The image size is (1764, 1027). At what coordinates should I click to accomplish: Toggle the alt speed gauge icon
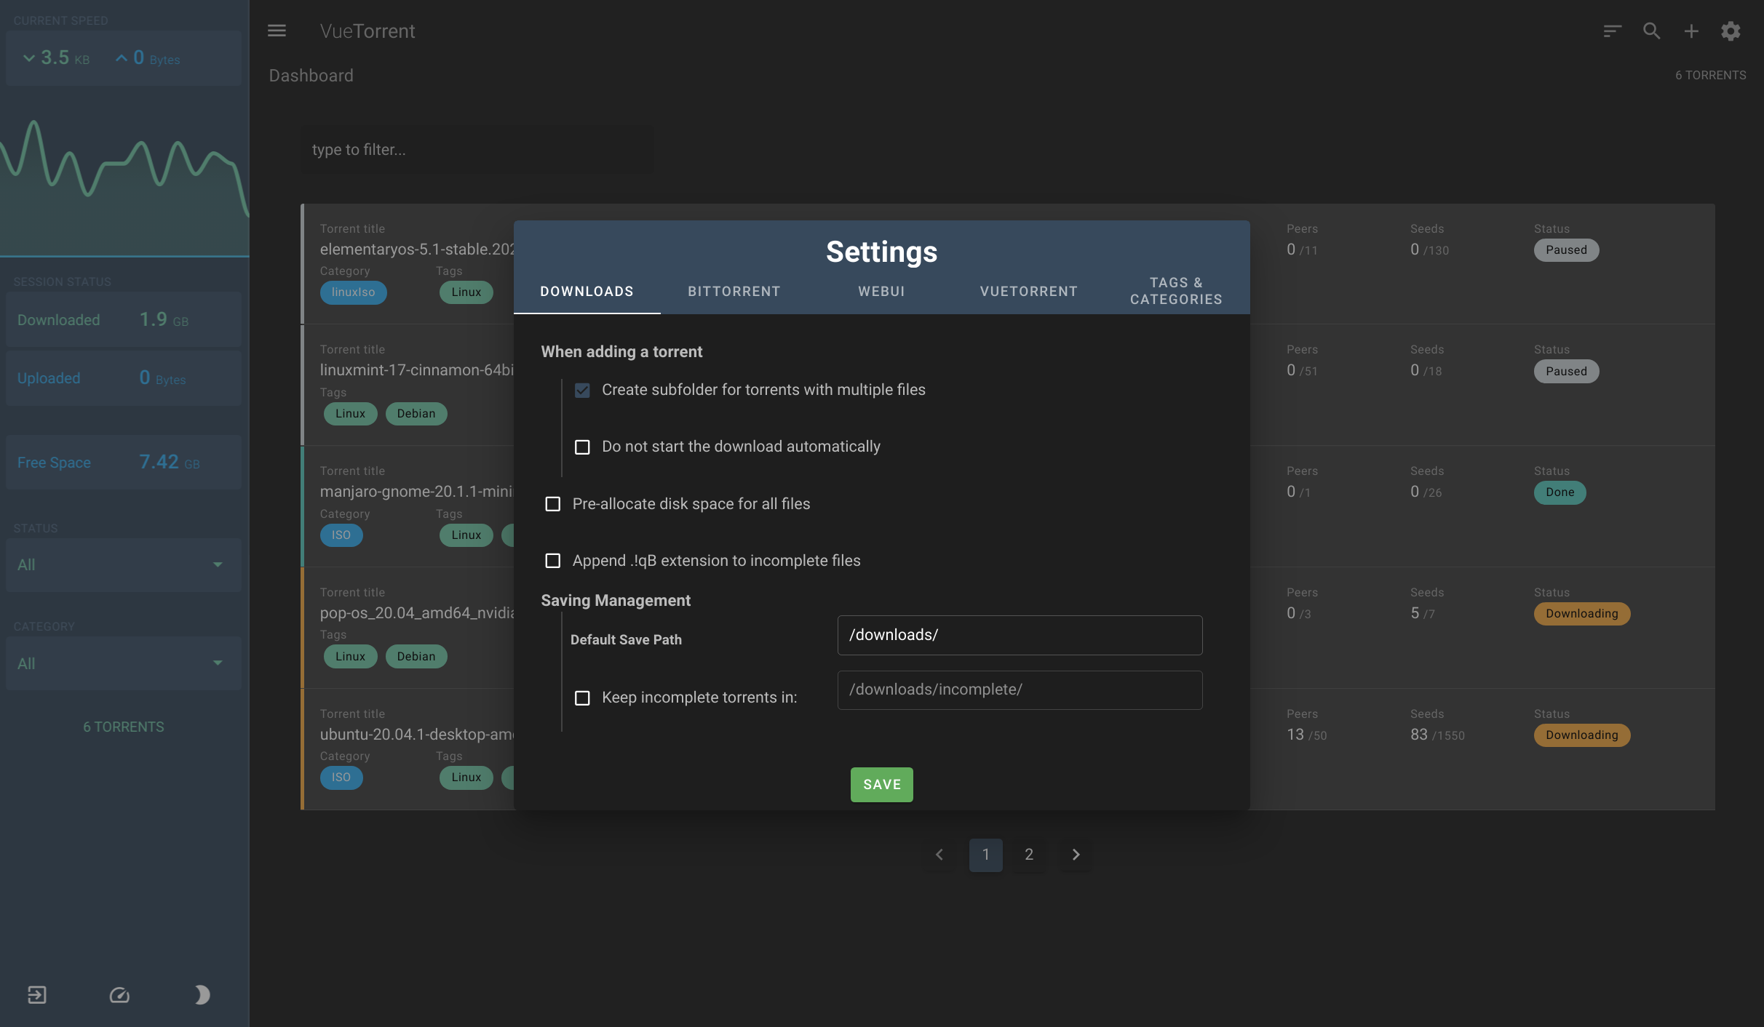[119, 994]
